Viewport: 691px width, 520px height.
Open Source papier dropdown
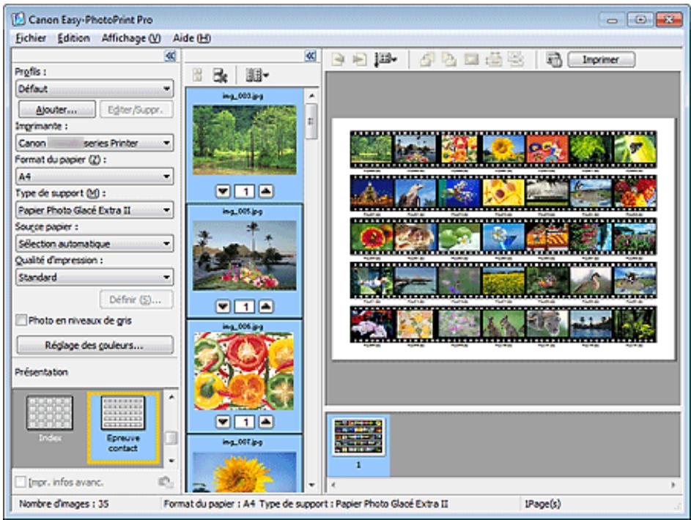tap(95, 243)
